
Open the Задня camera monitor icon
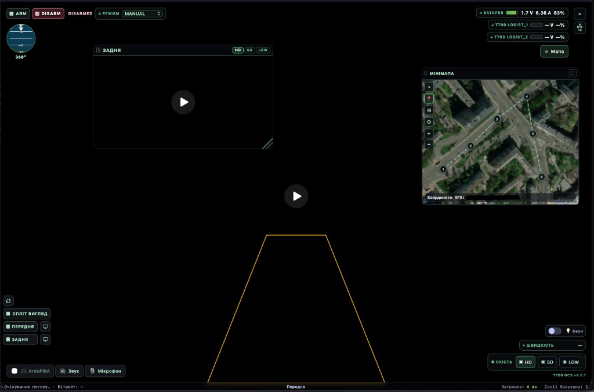coord(45,339)
